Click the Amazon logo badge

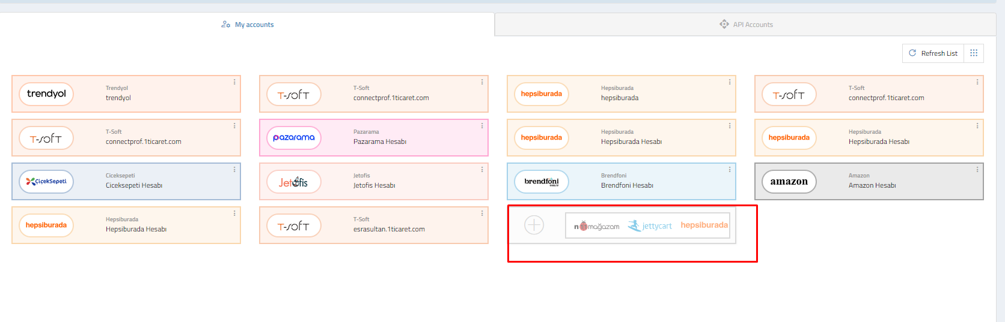(x=789, y=182)
